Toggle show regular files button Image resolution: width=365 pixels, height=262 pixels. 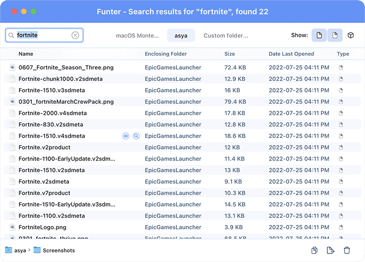tap(319, 35)
